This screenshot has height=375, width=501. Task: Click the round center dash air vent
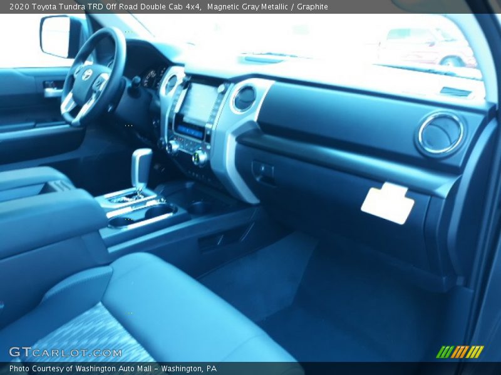coord(244,98)
